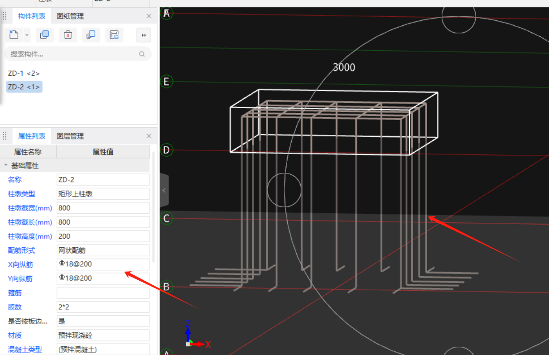The height and width of the screenshot is (355, 549).
Task: Open the 配筋形式 value 网状配筋
Action: click(103, 250)
